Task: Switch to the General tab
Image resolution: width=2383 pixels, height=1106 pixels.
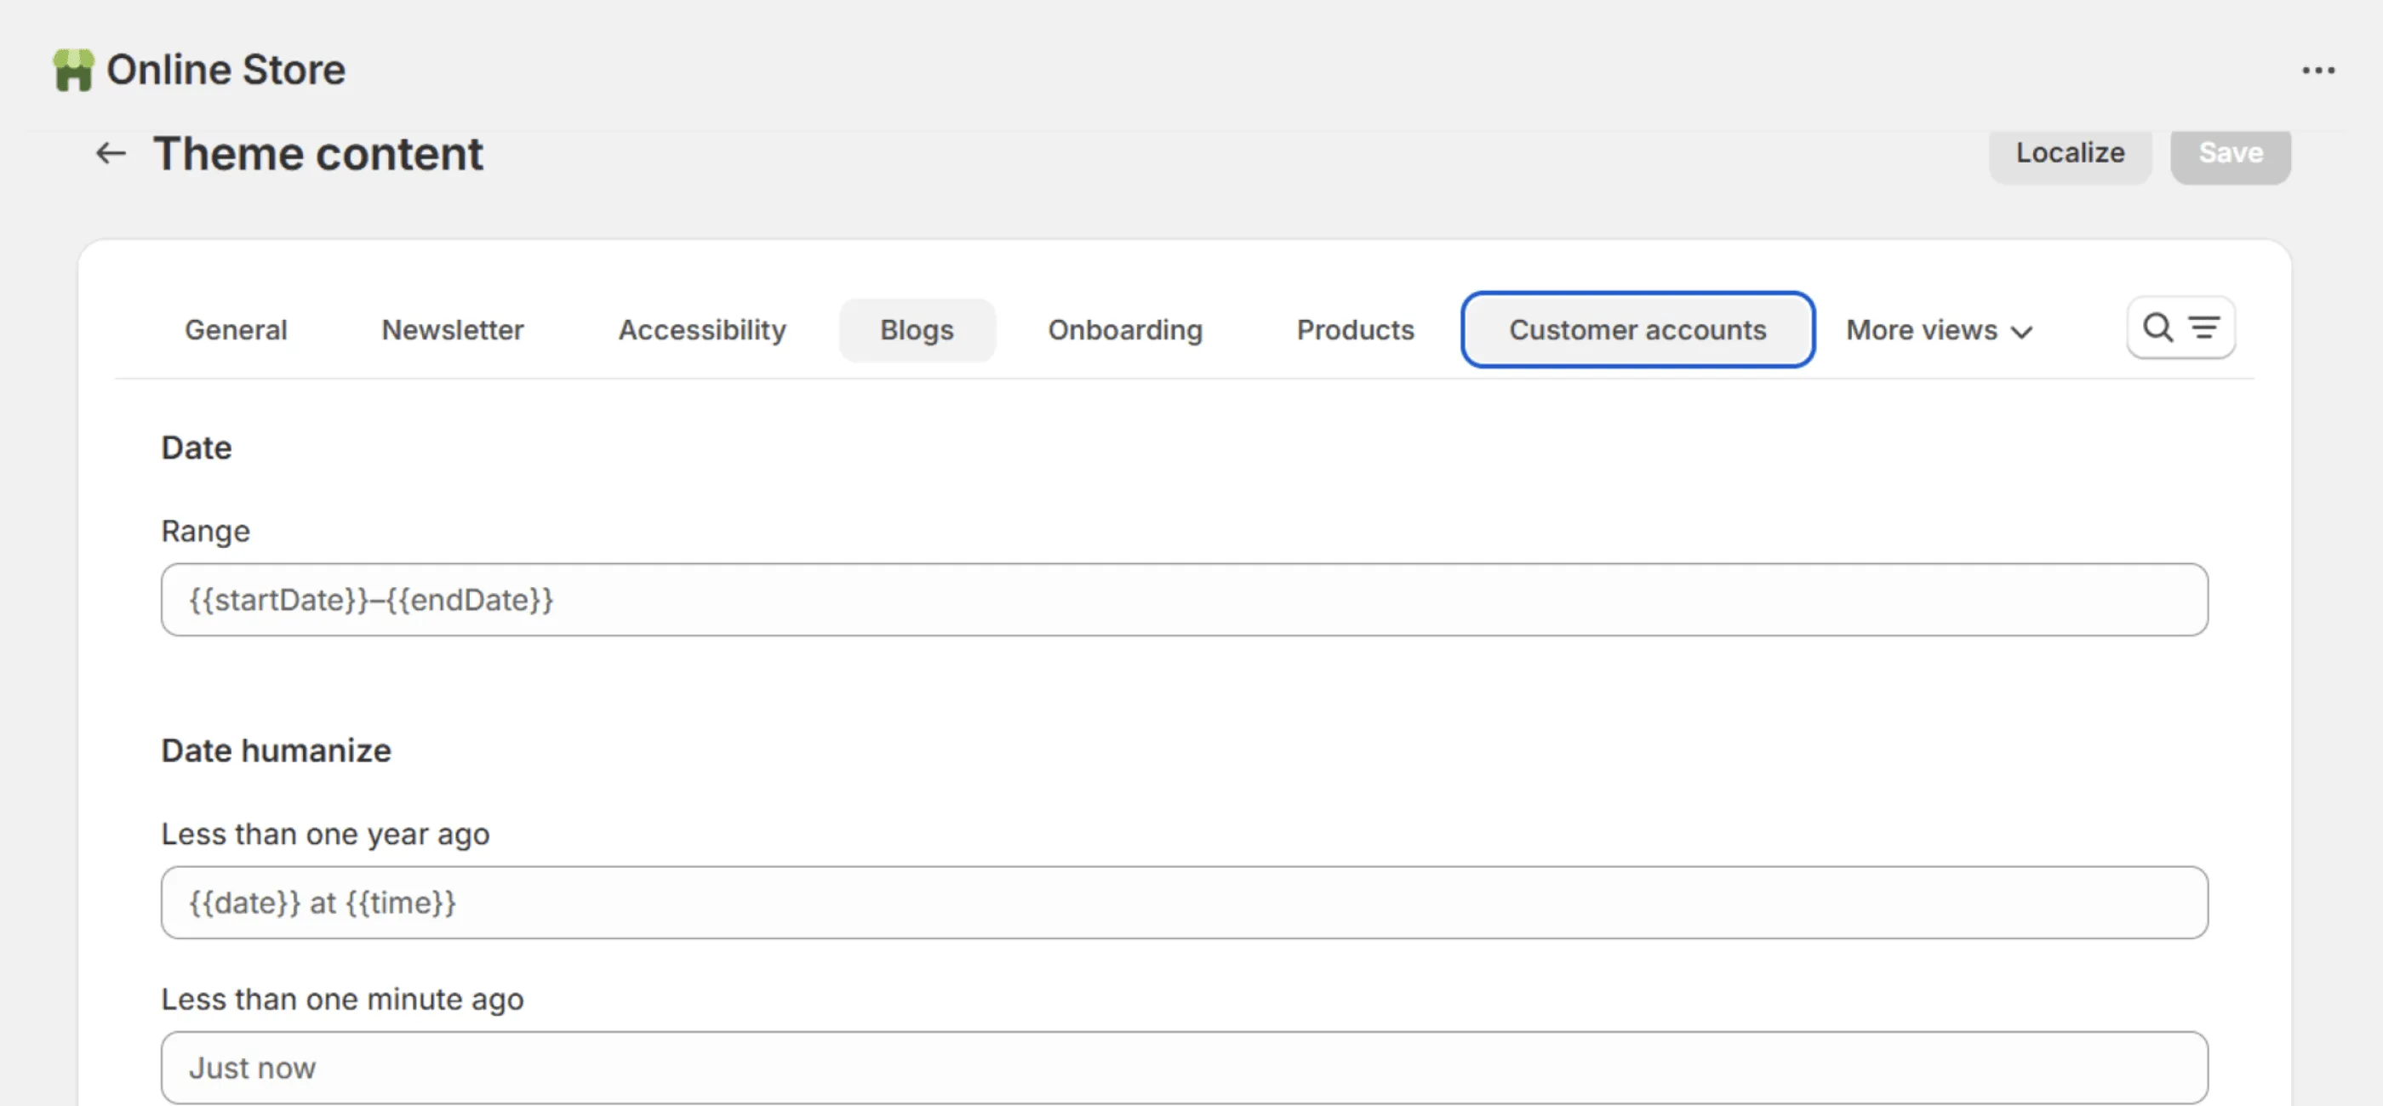Action: point(236,330)
